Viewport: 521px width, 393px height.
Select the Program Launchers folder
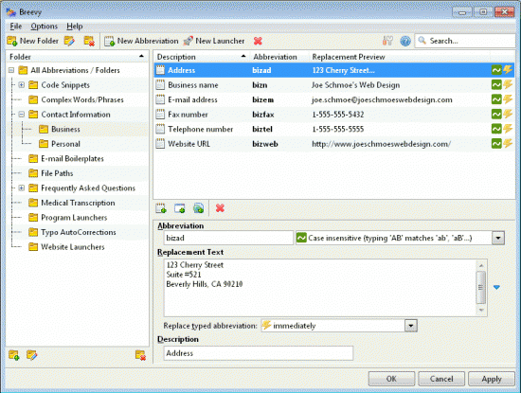click(74, 218)
